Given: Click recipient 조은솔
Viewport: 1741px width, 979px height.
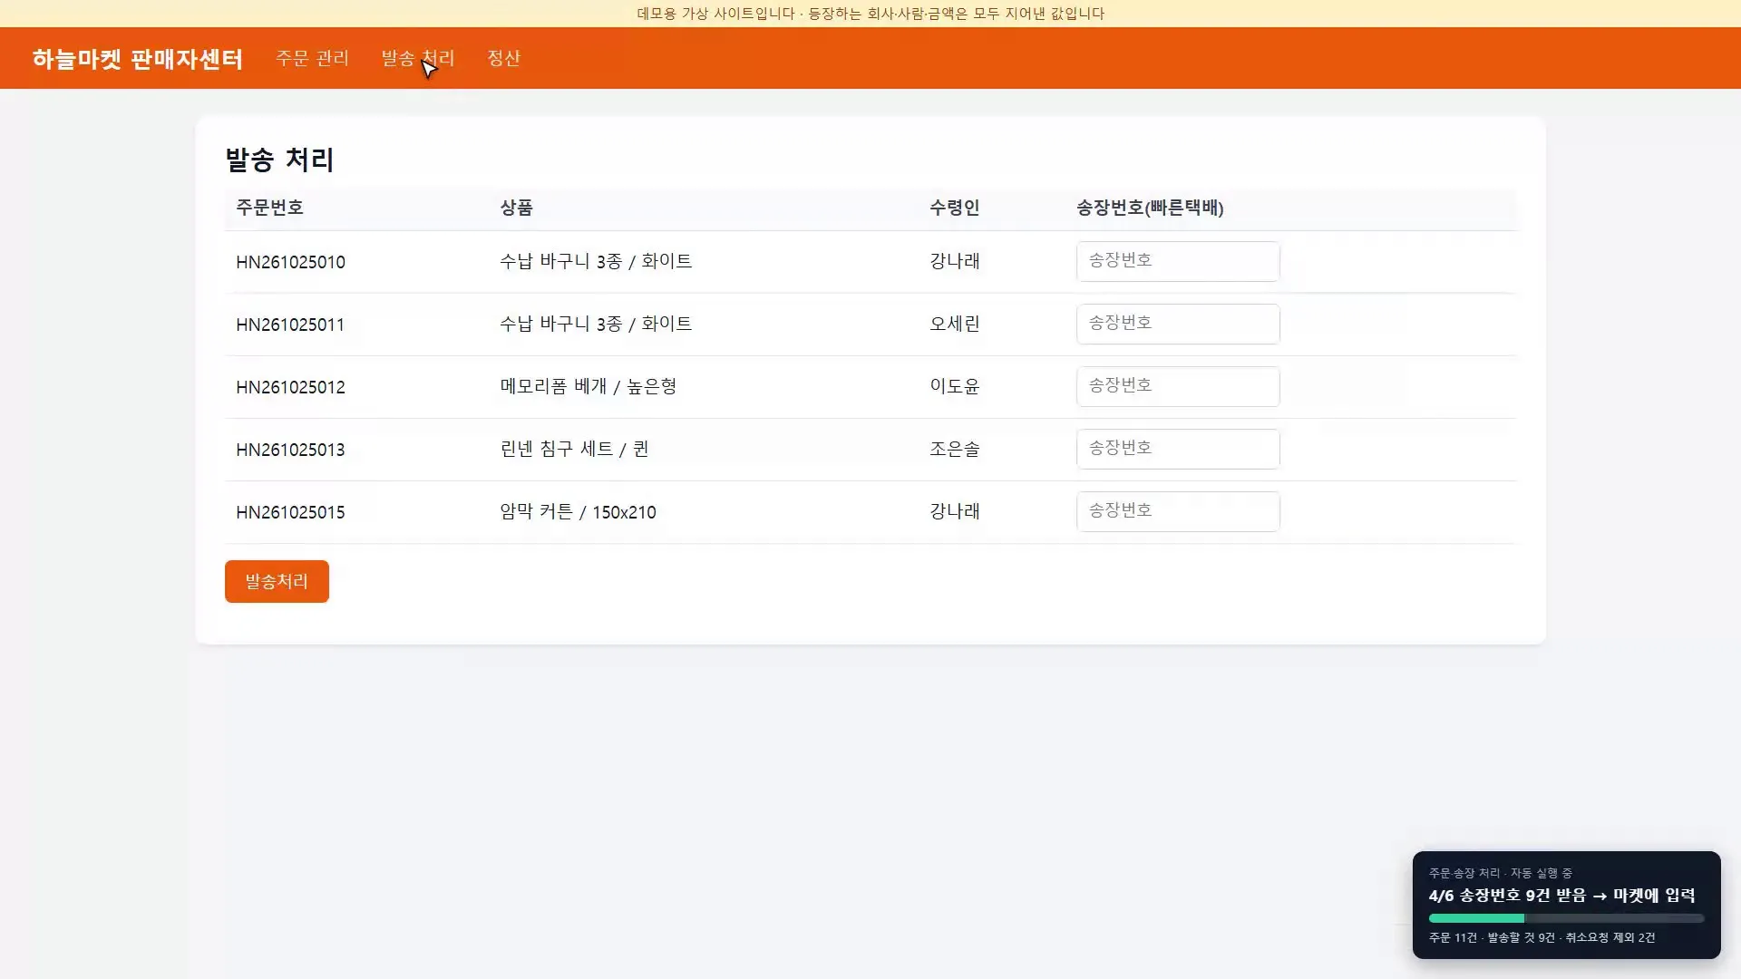Looking at the screenshot, I should (x=955, y=449).
